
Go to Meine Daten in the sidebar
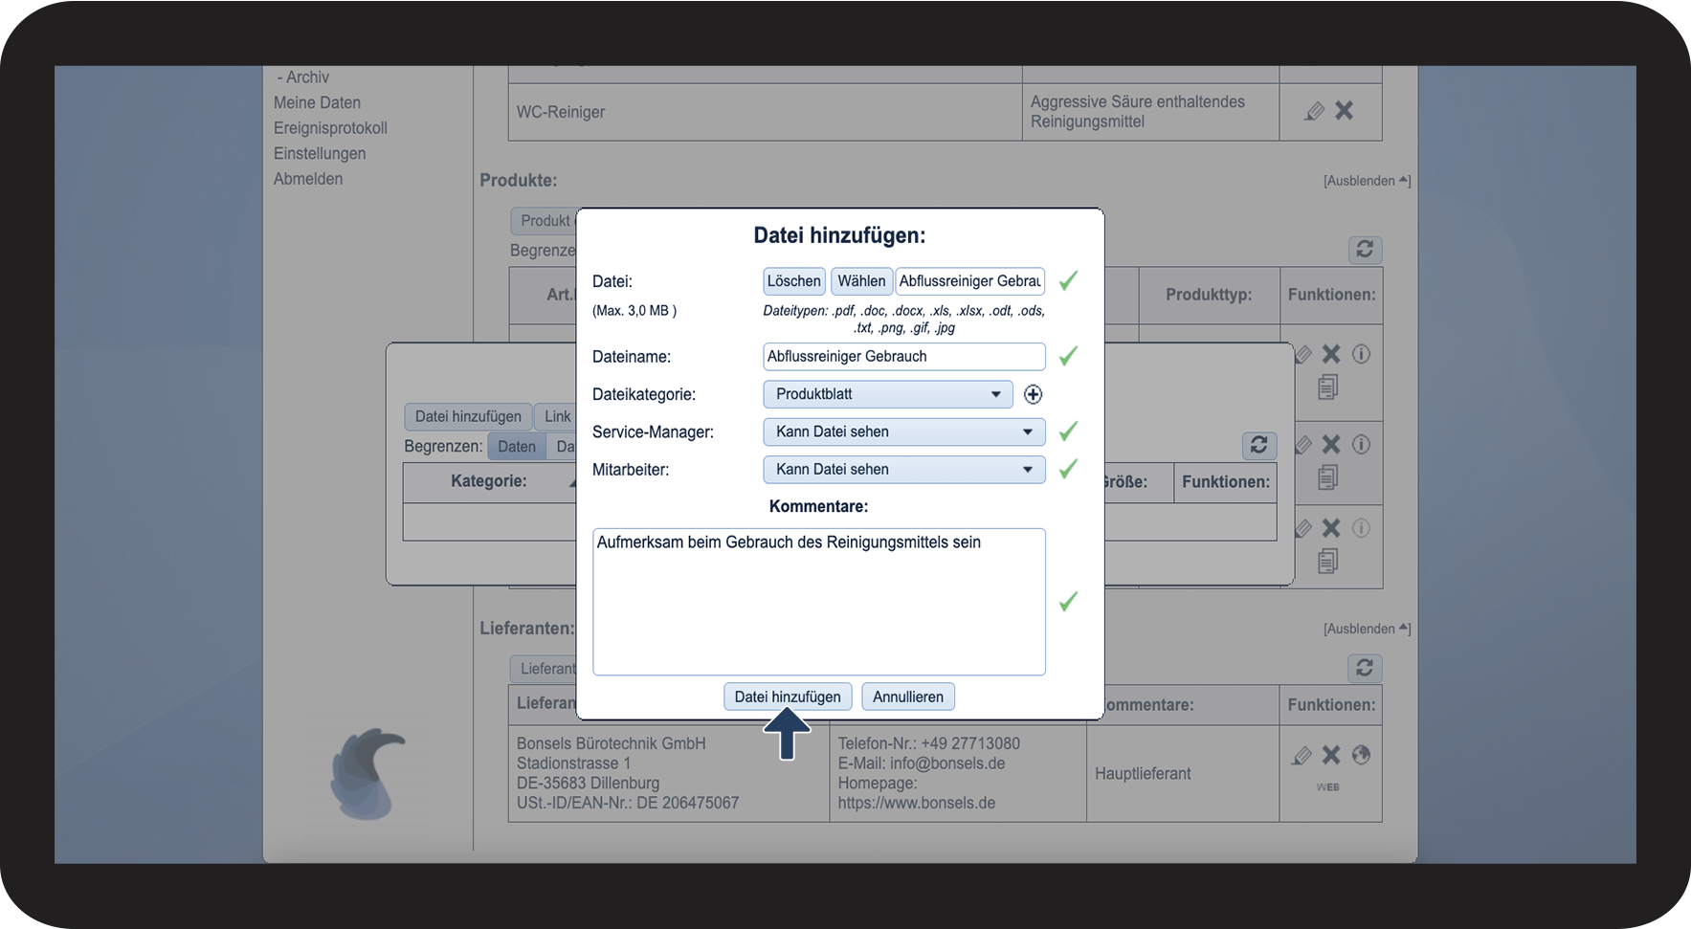[317, 102]
